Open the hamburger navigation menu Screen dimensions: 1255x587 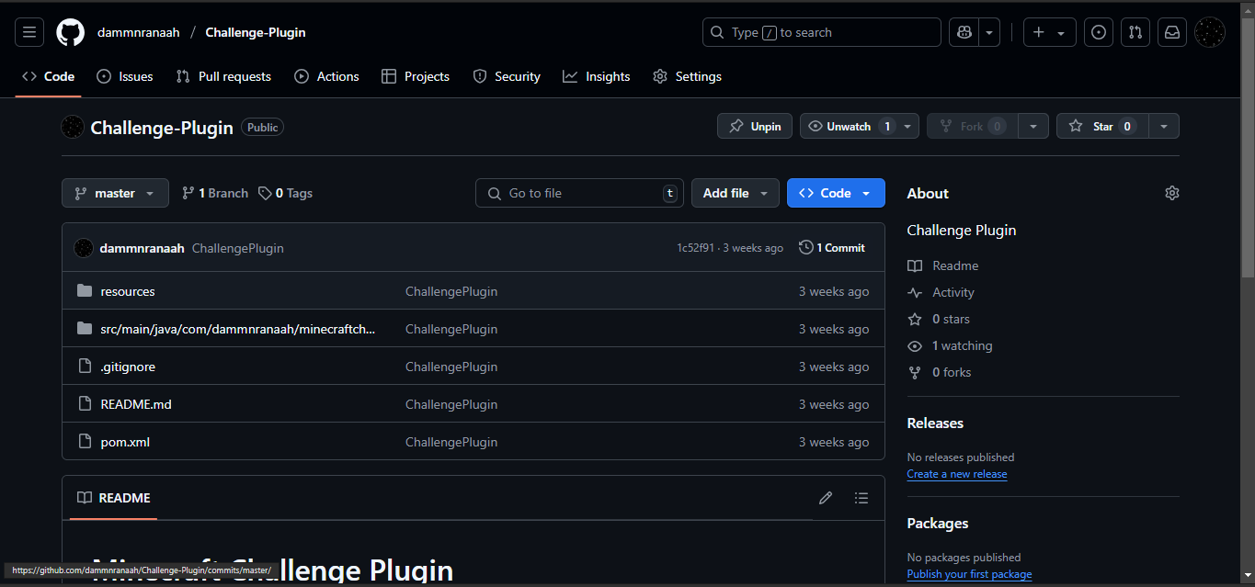(29, 32)
